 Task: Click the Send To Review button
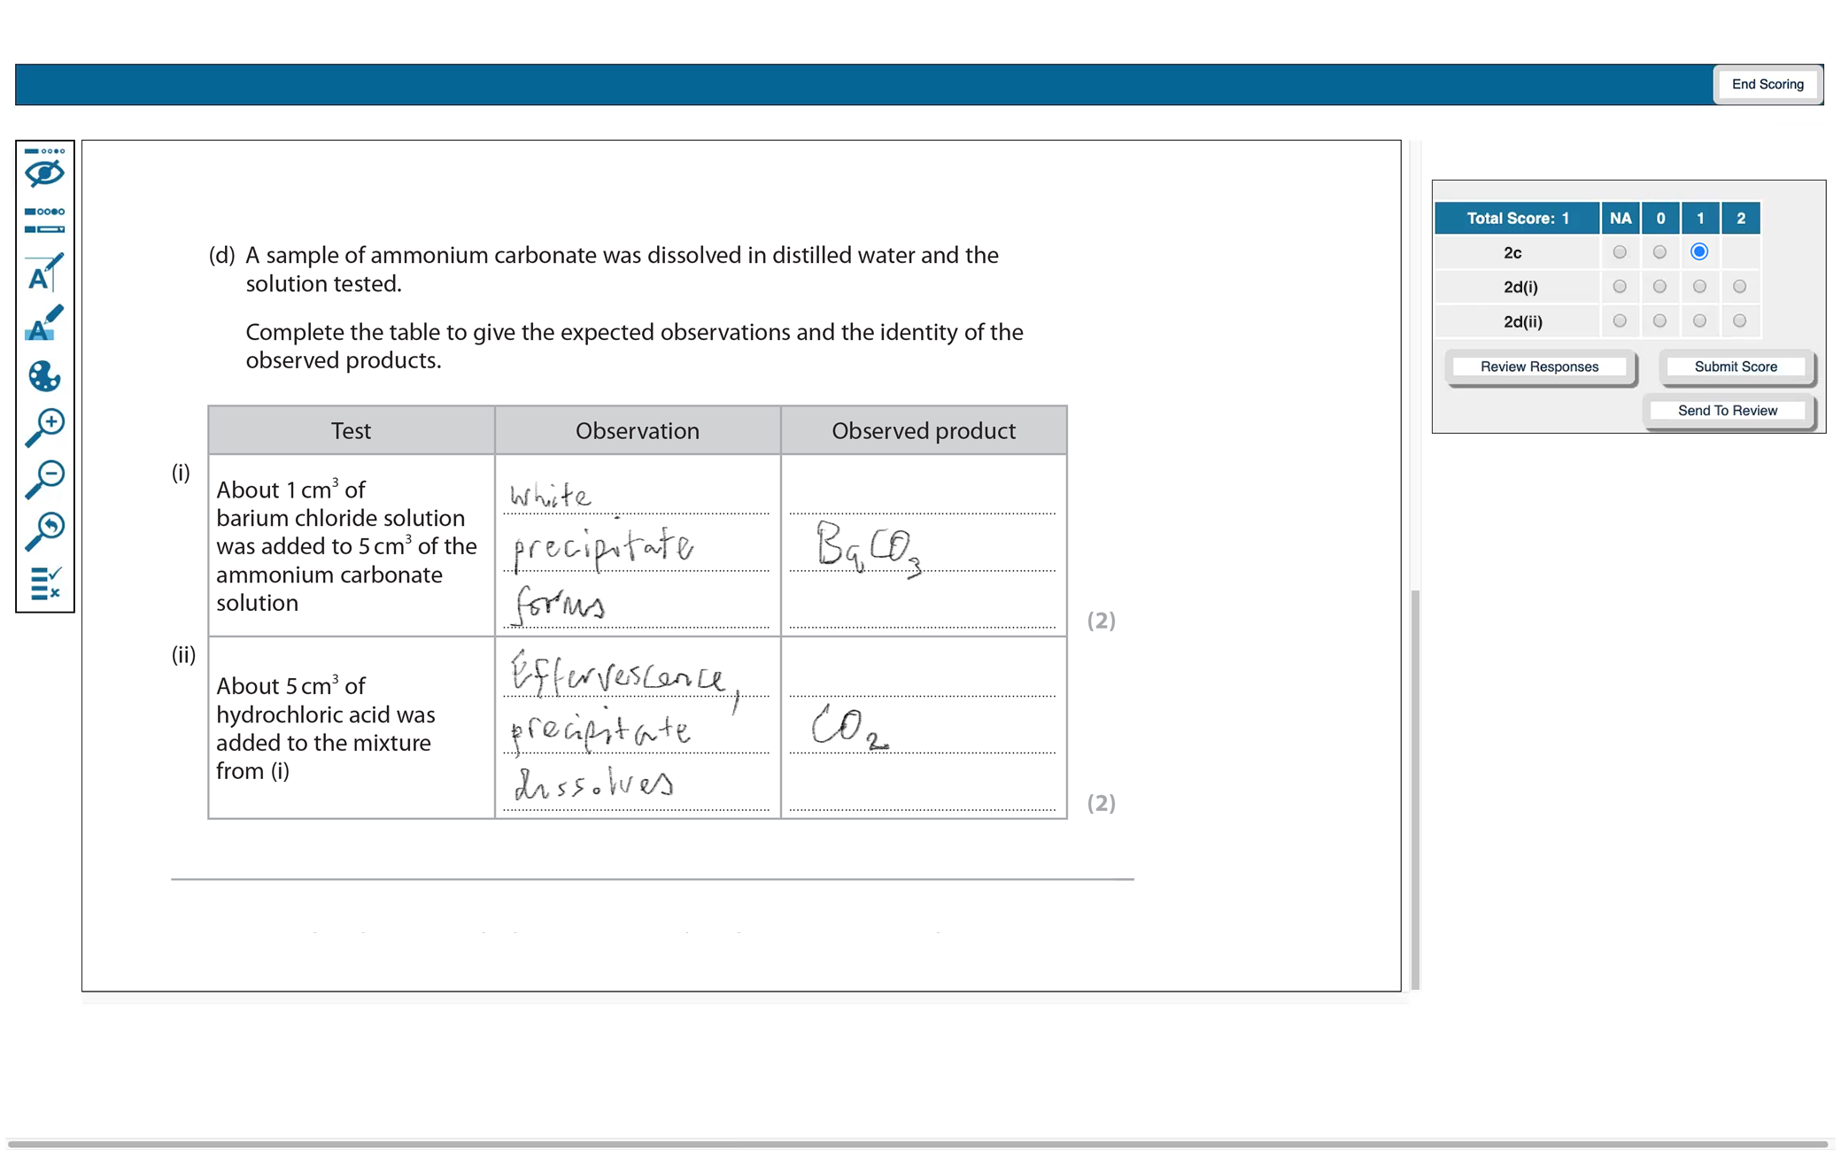point(1727,411)
